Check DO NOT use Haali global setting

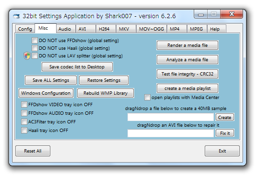35,48
